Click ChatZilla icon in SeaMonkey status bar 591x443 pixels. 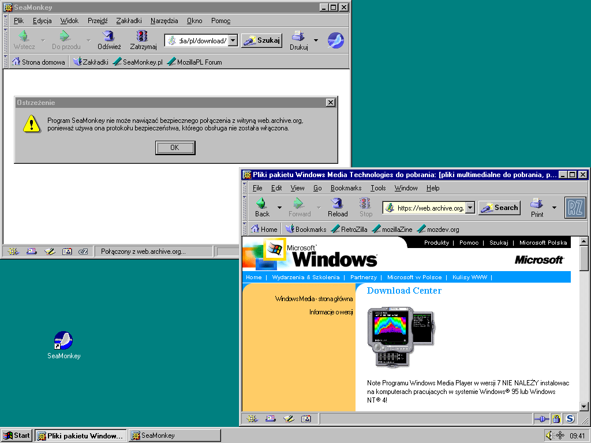tap(83, 251)
